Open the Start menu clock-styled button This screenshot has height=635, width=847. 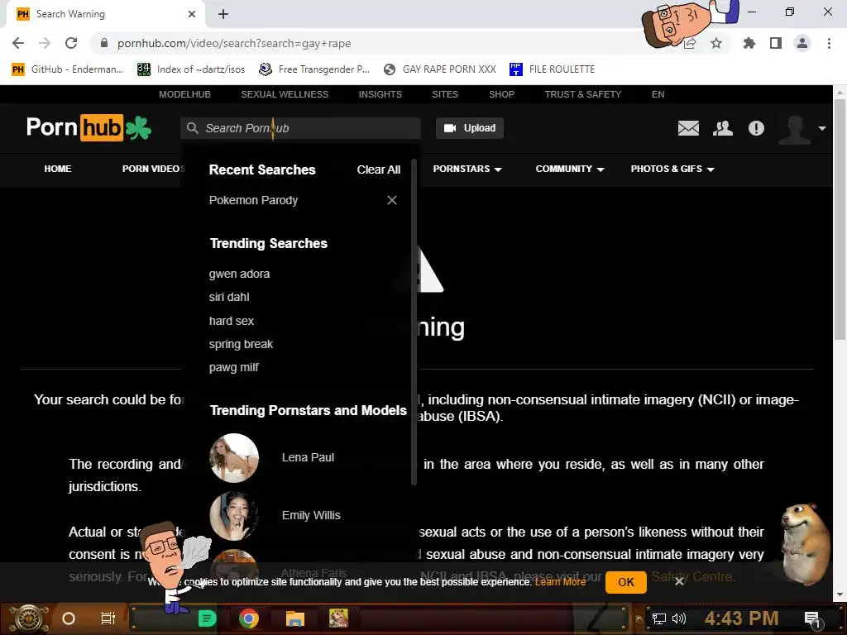[27, 618]
